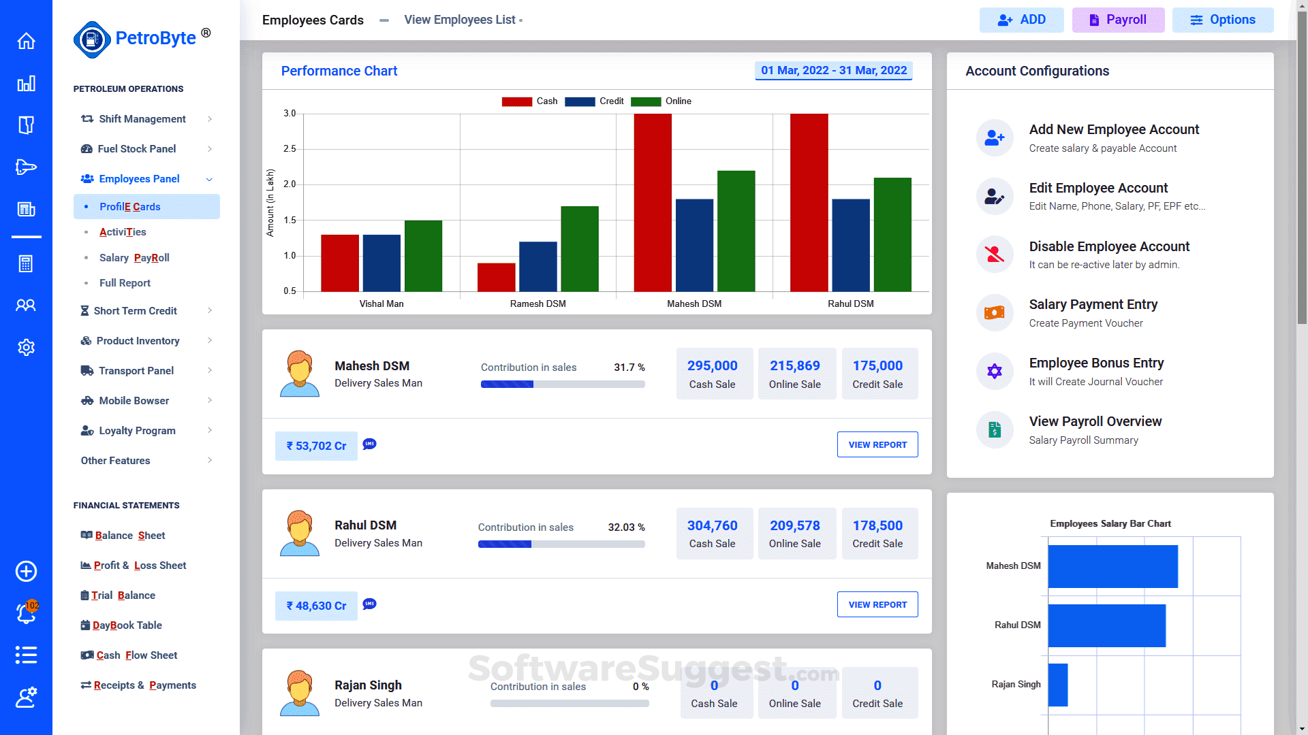Open the Home dashboard icon

(26, 41)
